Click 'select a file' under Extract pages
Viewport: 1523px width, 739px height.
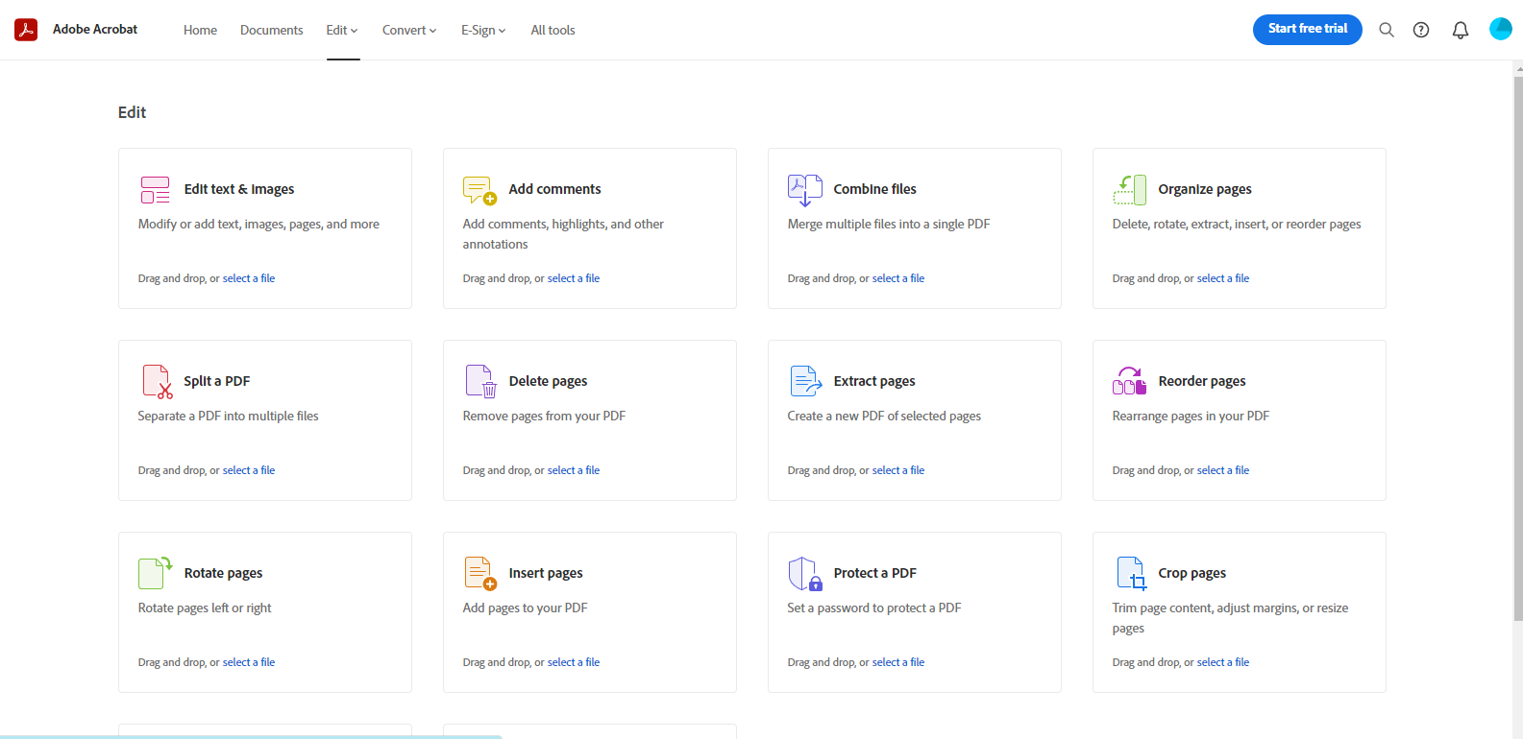coord(897,470)
